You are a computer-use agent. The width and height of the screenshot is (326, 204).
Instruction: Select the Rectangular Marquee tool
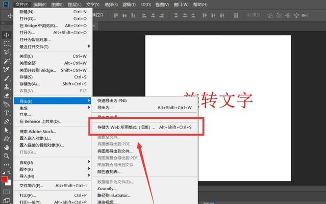pyautogui.click(x=7, y=44)
